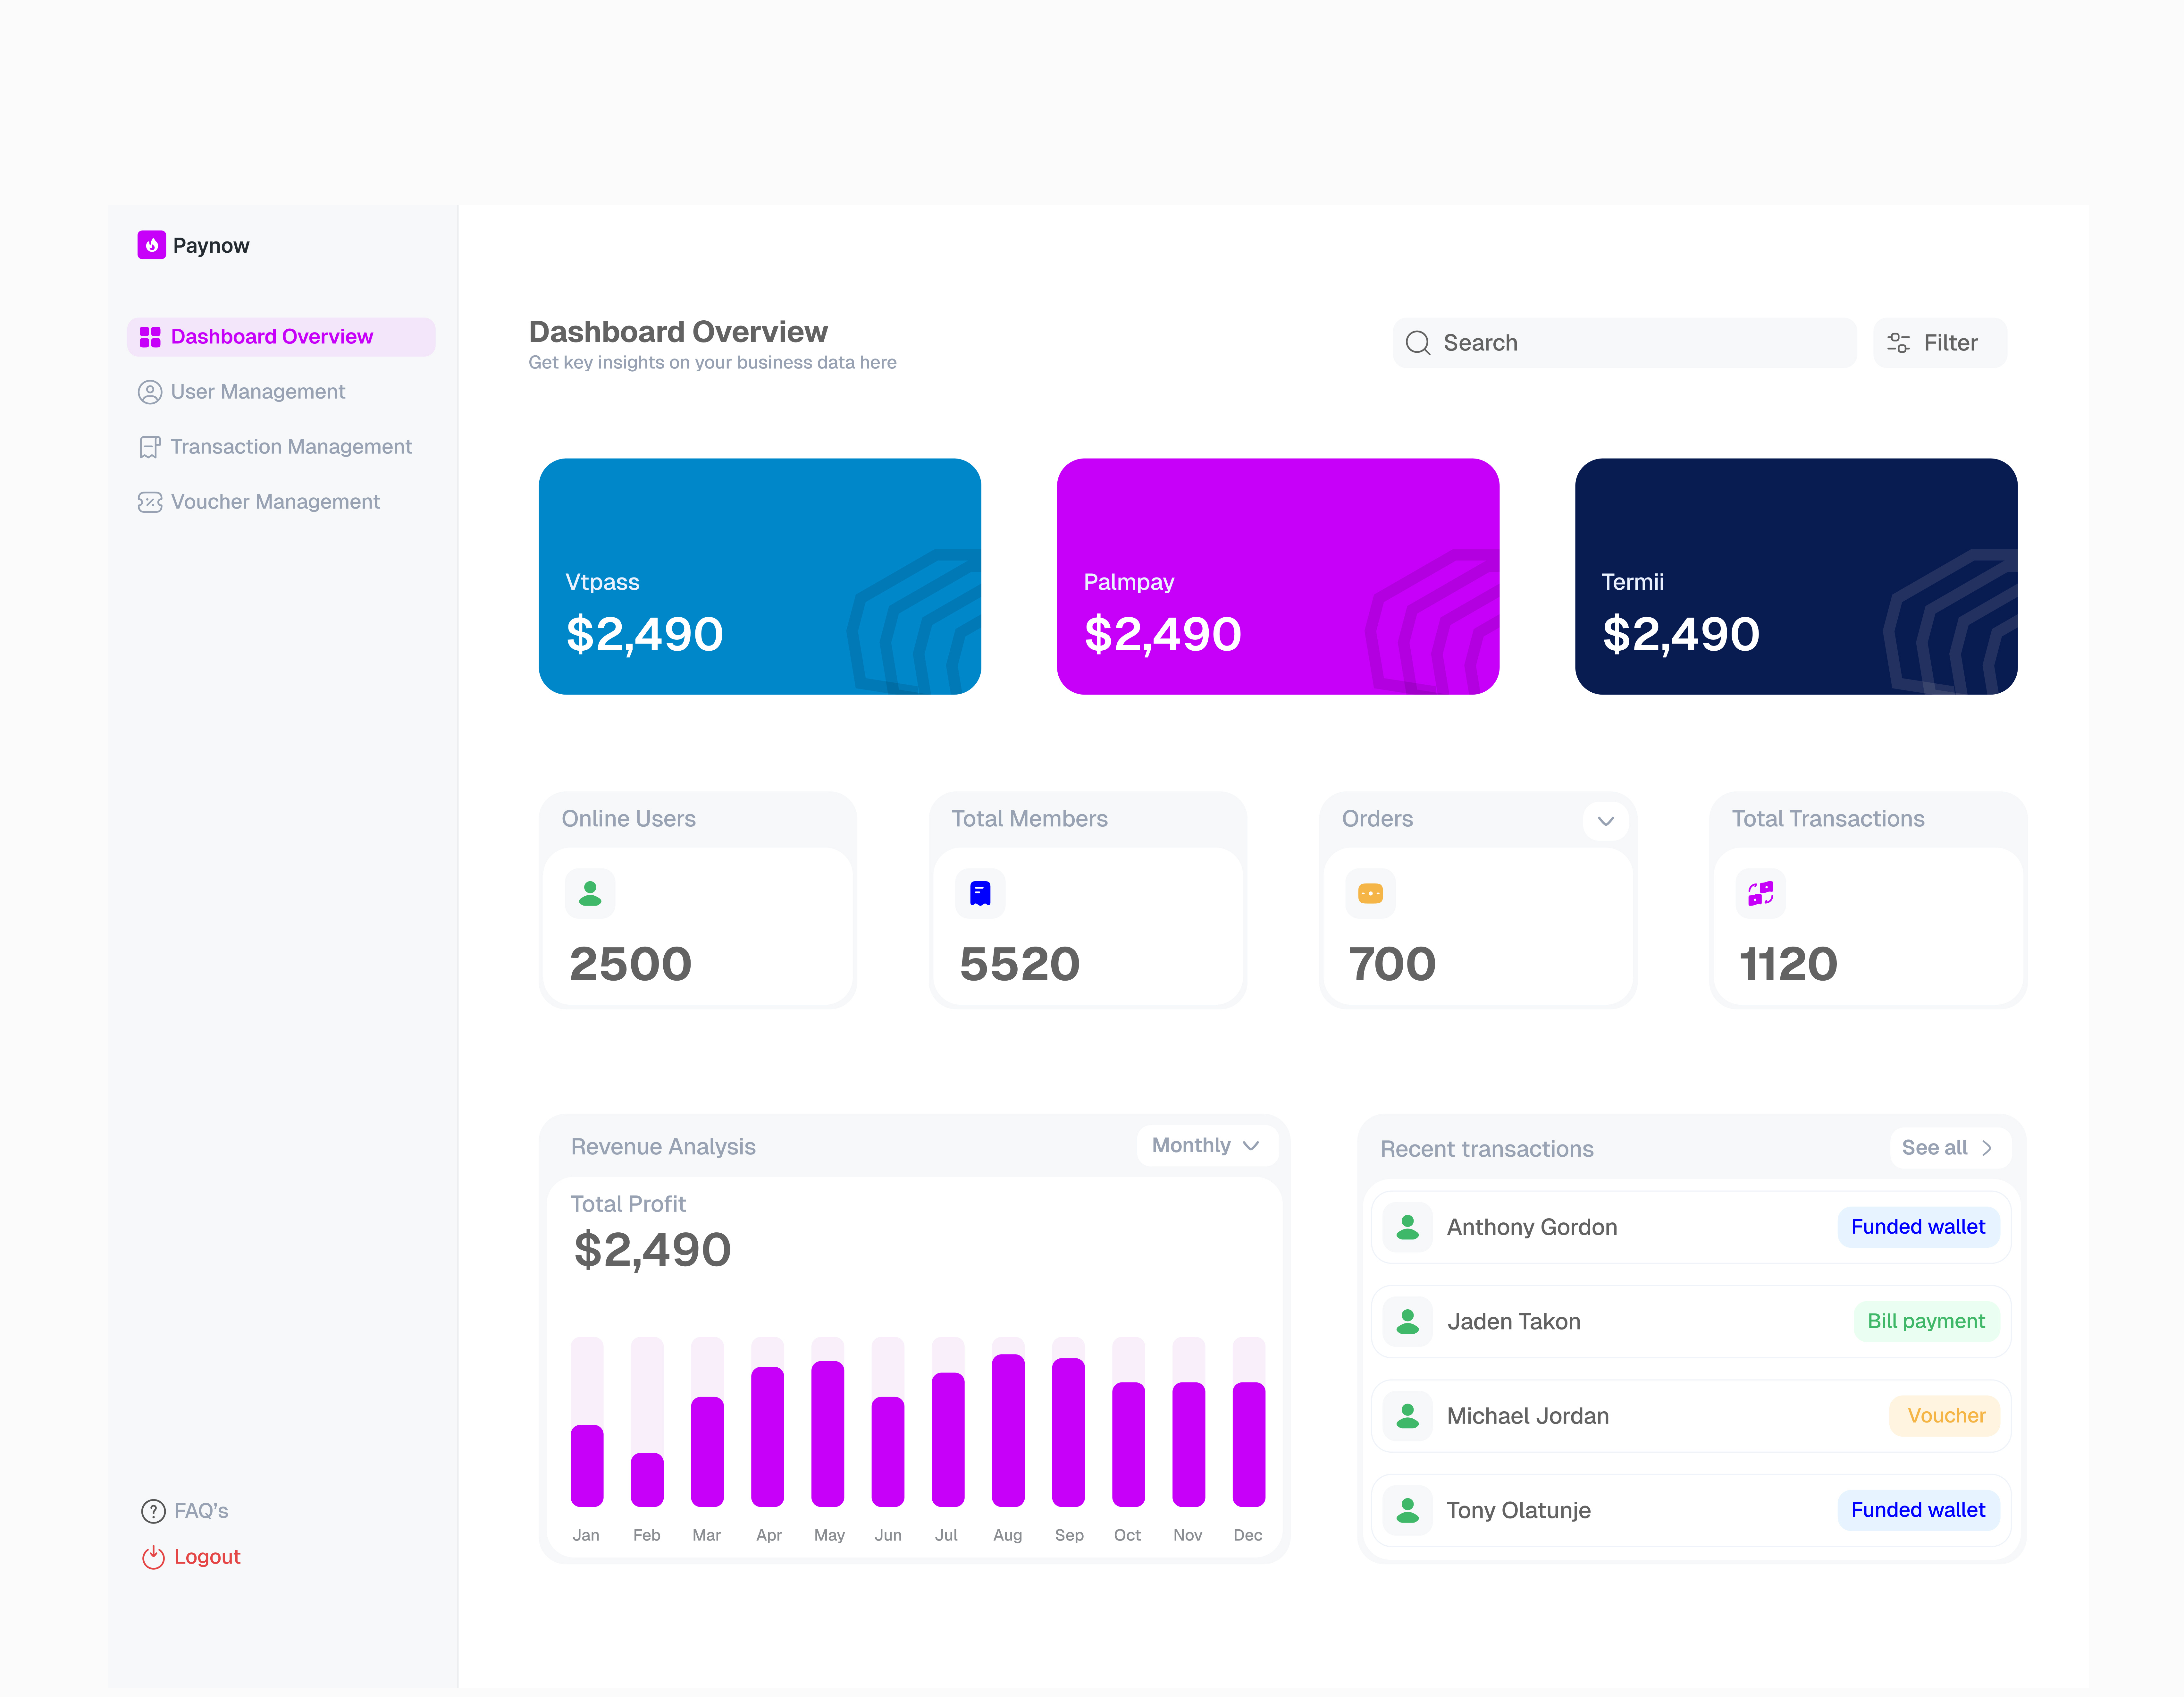Open the FAQ's link
The height and width of the screenshot is (1697, 2184).
coord(185,1511)
